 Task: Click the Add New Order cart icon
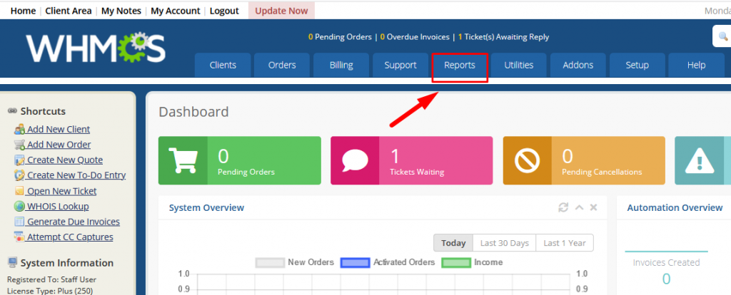[19, 145]
